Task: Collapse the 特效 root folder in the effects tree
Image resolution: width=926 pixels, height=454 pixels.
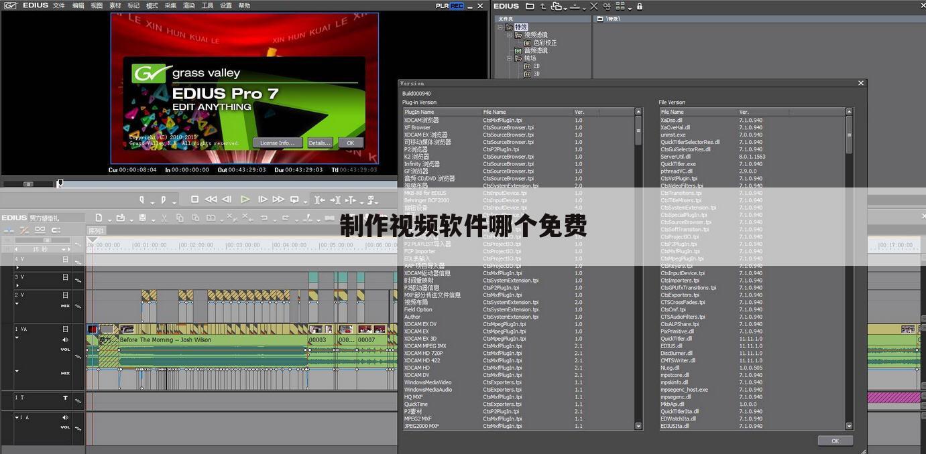Action: 500,27
